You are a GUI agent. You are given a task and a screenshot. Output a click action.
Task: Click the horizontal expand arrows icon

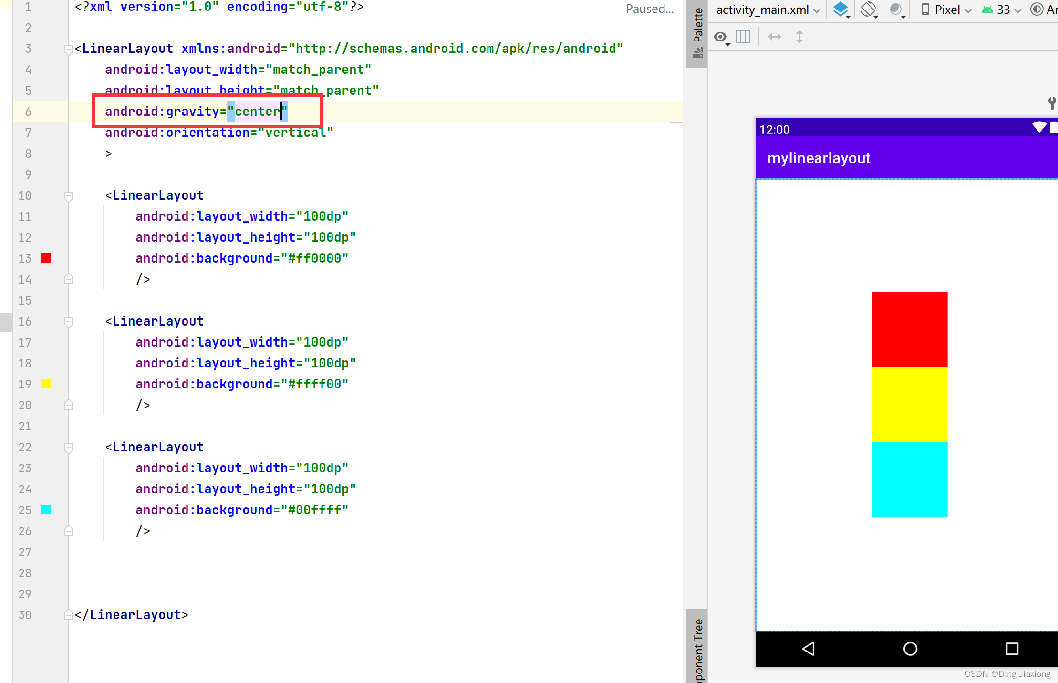(775, 37)
